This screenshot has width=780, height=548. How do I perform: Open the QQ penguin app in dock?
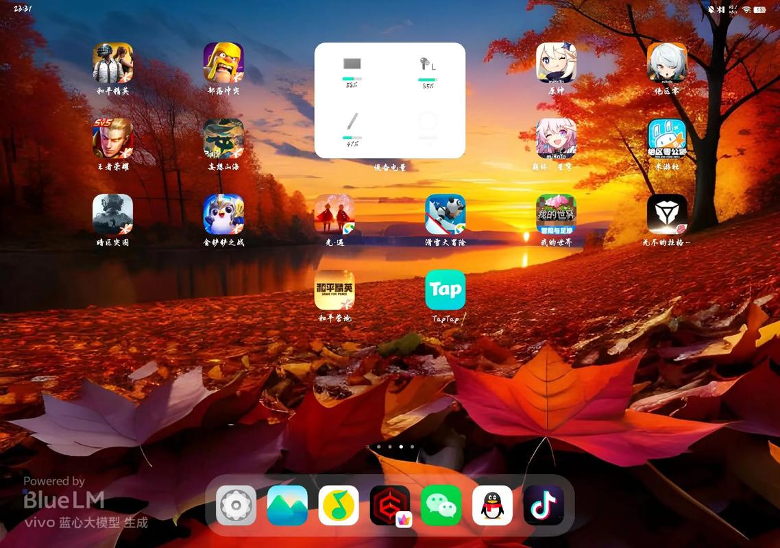click(x=492, y=506)
